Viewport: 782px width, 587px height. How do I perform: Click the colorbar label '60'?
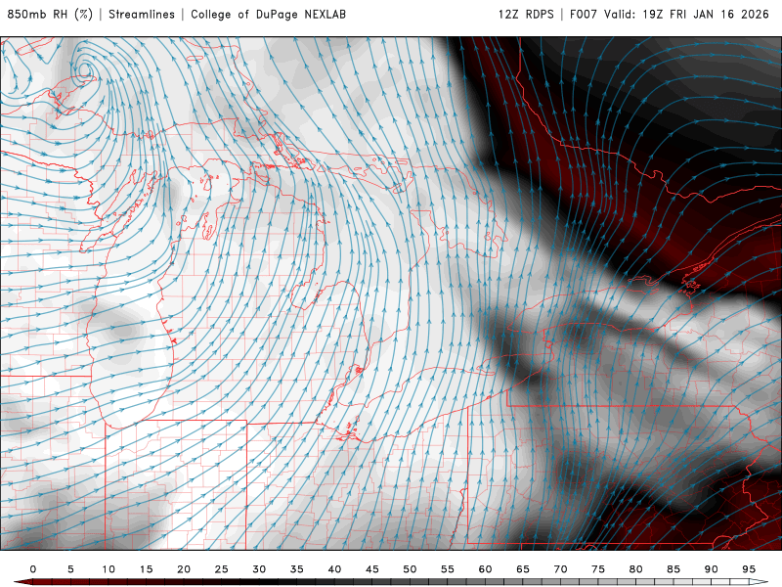pyautogui.click(x=485, y=569)
